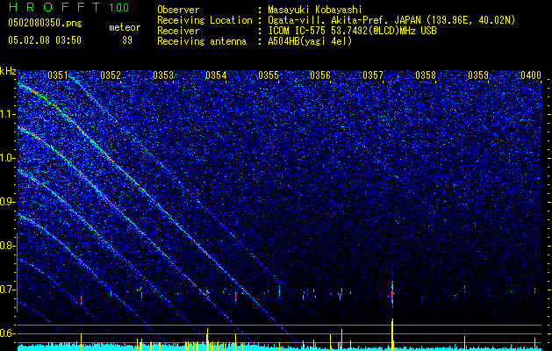Click the 'meteor' label

[125, 27]
